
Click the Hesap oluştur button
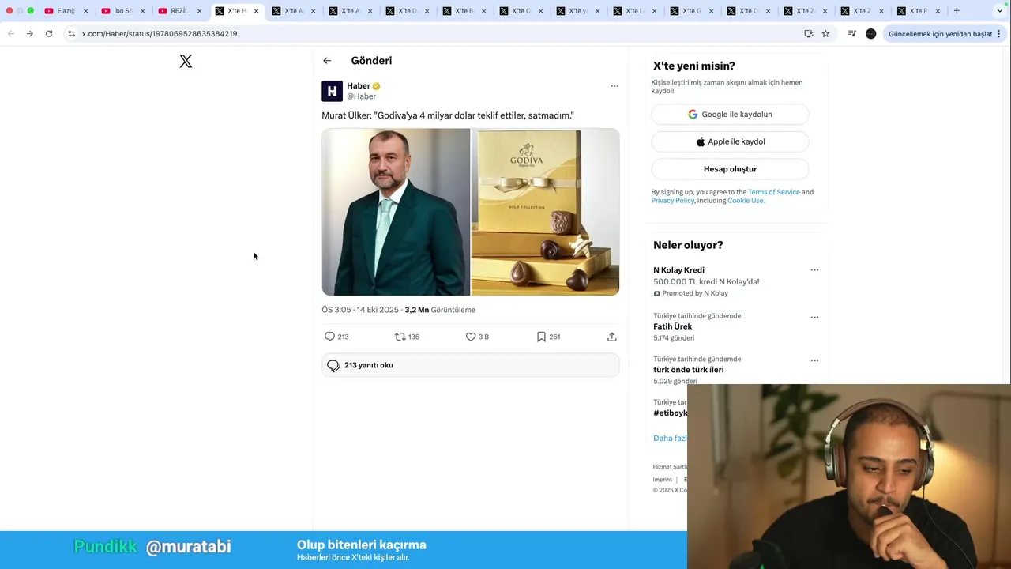(730, 169)
